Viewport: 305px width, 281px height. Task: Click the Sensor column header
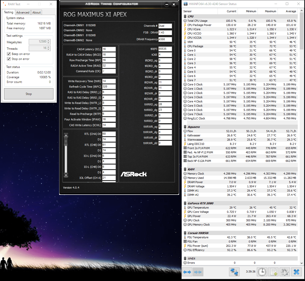pyautogui.click(x=200, y=11)
